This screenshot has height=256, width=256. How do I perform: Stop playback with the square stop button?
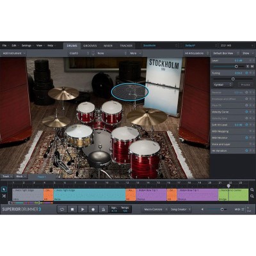point(72,209)
